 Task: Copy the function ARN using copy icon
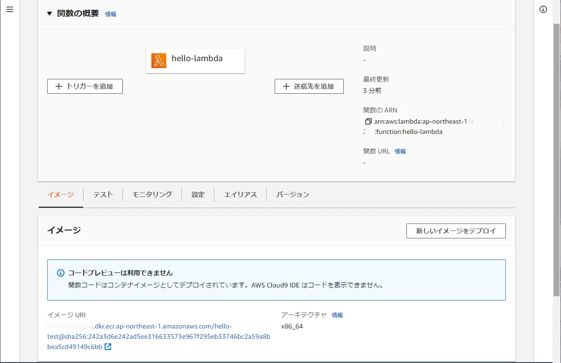(x=368, y=121)
